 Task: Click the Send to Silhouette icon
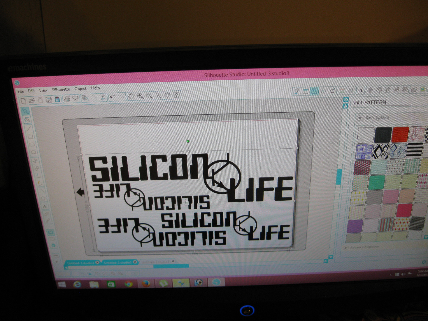[x=75, y=99]
